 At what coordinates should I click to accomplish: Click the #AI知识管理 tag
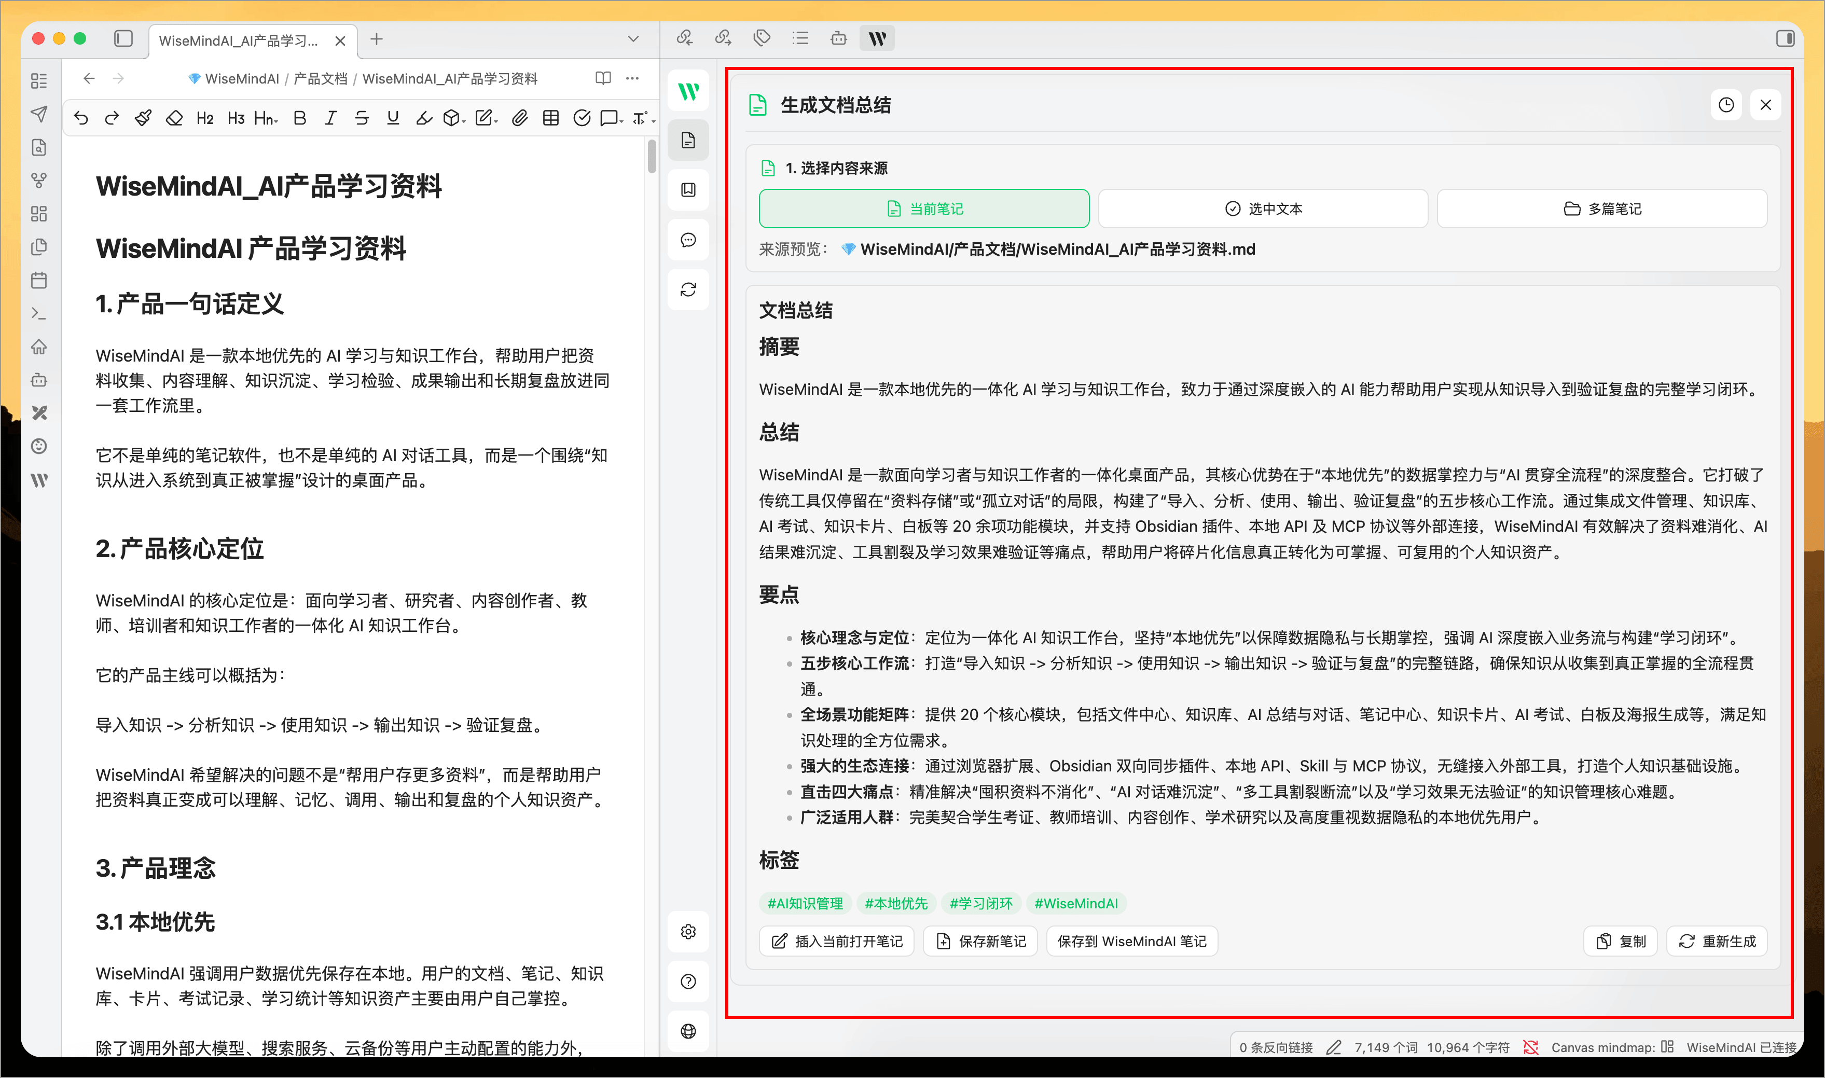tap(806, 904)
